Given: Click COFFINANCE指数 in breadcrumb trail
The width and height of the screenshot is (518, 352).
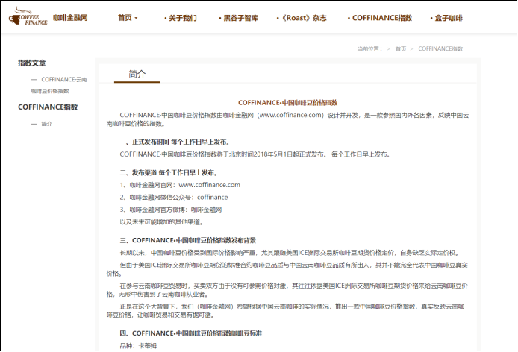Looking at the screenshot, I should pyautogui.click(x=441, y=48).
